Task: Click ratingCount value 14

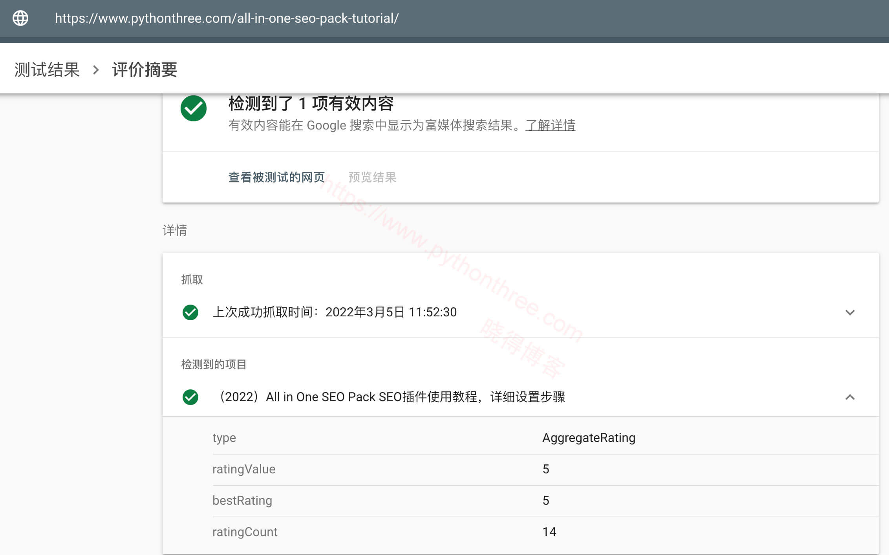Action: coord(549,532)
